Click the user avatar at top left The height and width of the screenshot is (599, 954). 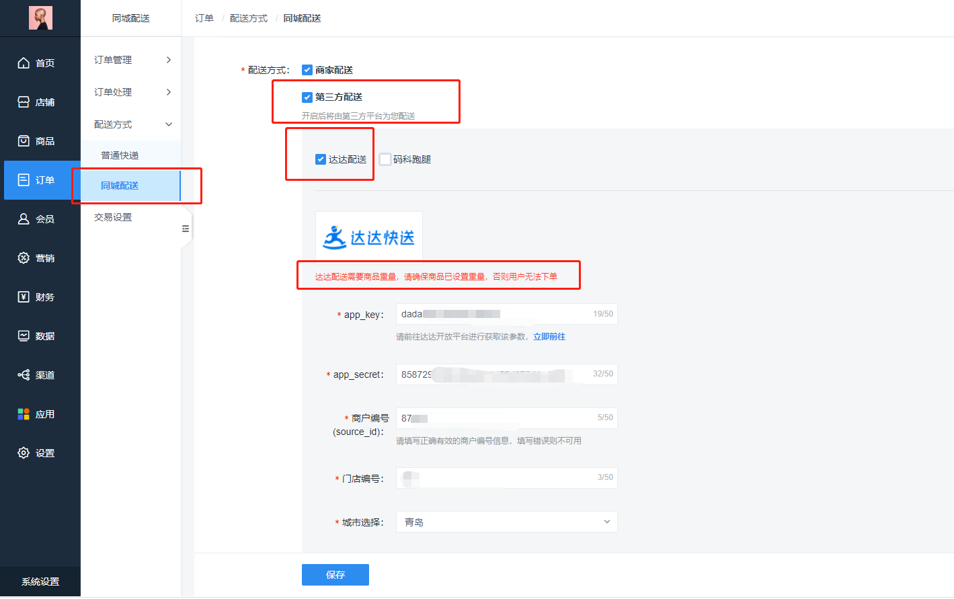click(40, 18)
